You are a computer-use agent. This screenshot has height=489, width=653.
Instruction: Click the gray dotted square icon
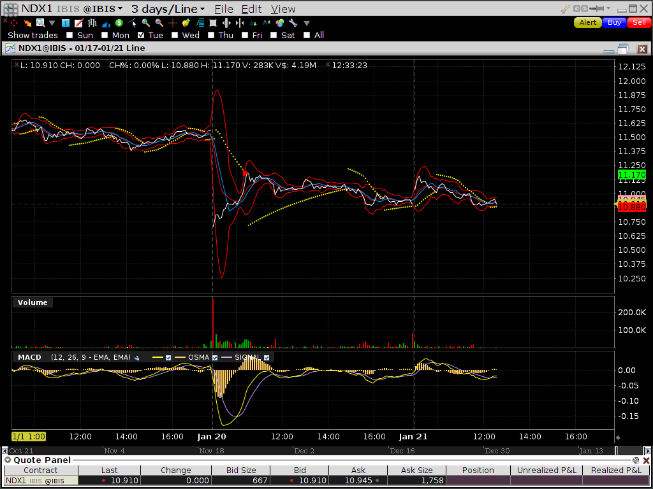coord(213,23)
